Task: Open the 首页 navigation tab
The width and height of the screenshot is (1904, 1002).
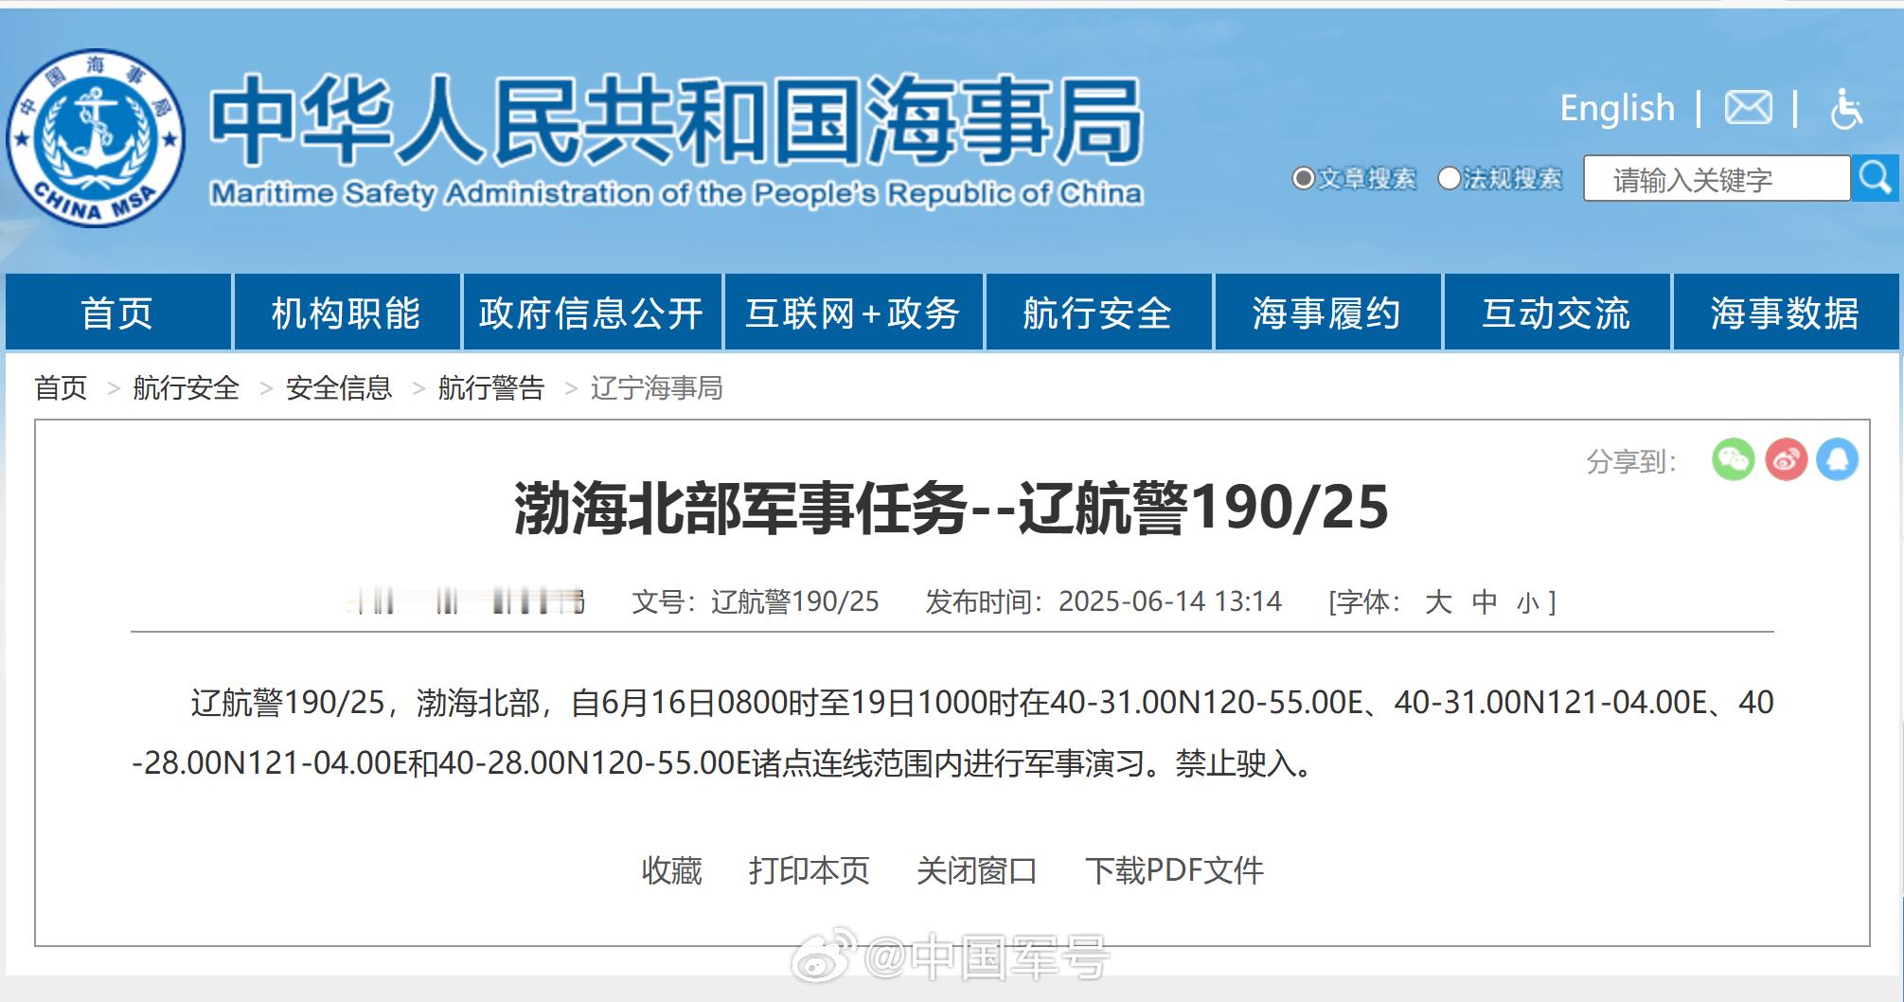Action: [x=117, y=313]
